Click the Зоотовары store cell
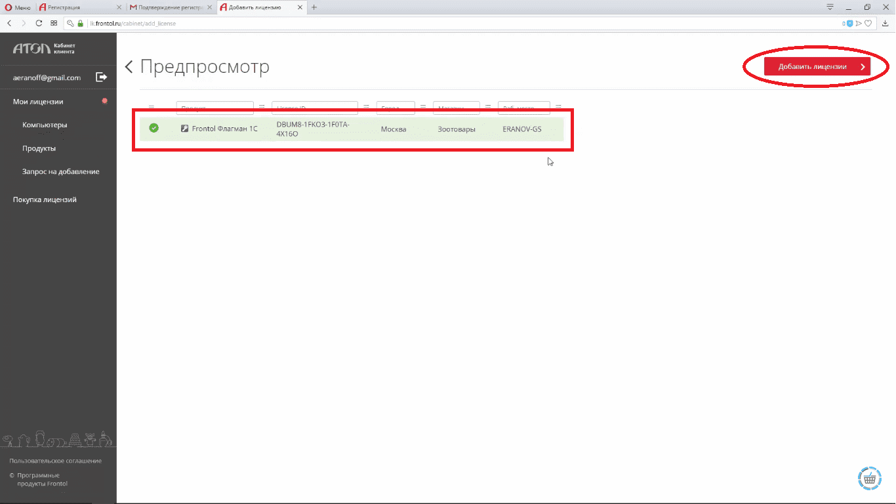The height and width of the screenshot is (504, 896). point(457,129)
